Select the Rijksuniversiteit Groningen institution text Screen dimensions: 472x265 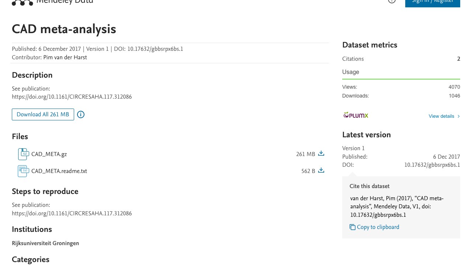45,243
